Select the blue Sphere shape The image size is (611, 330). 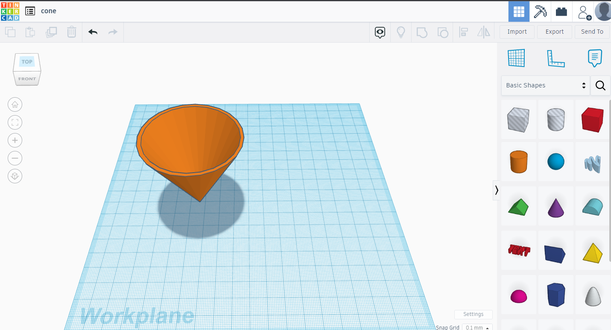click(556, 162)
